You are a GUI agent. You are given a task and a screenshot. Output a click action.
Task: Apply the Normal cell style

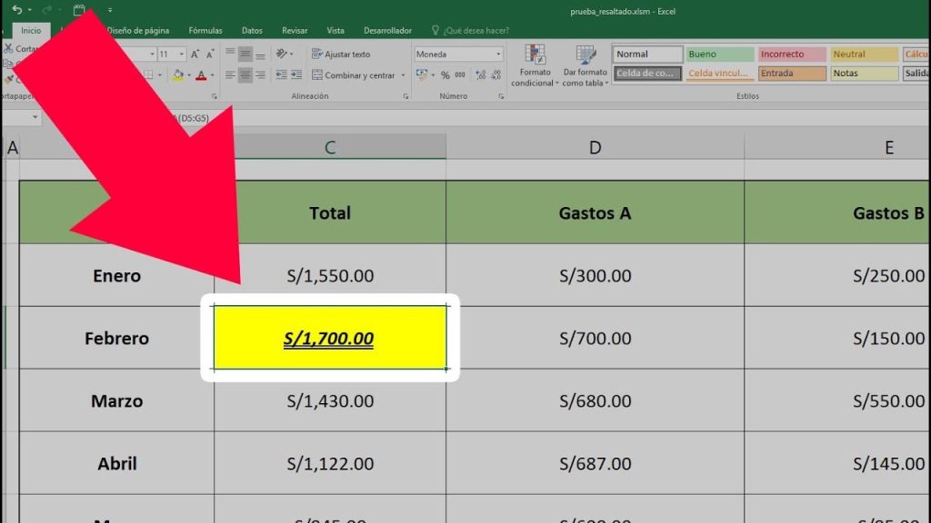click(646, 54)
